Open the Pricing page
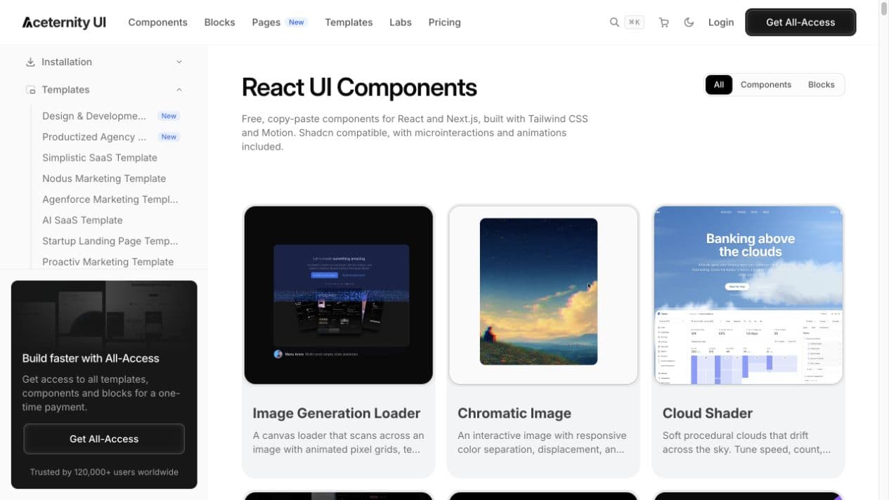889x500 pixels. [x=444, y=22]
